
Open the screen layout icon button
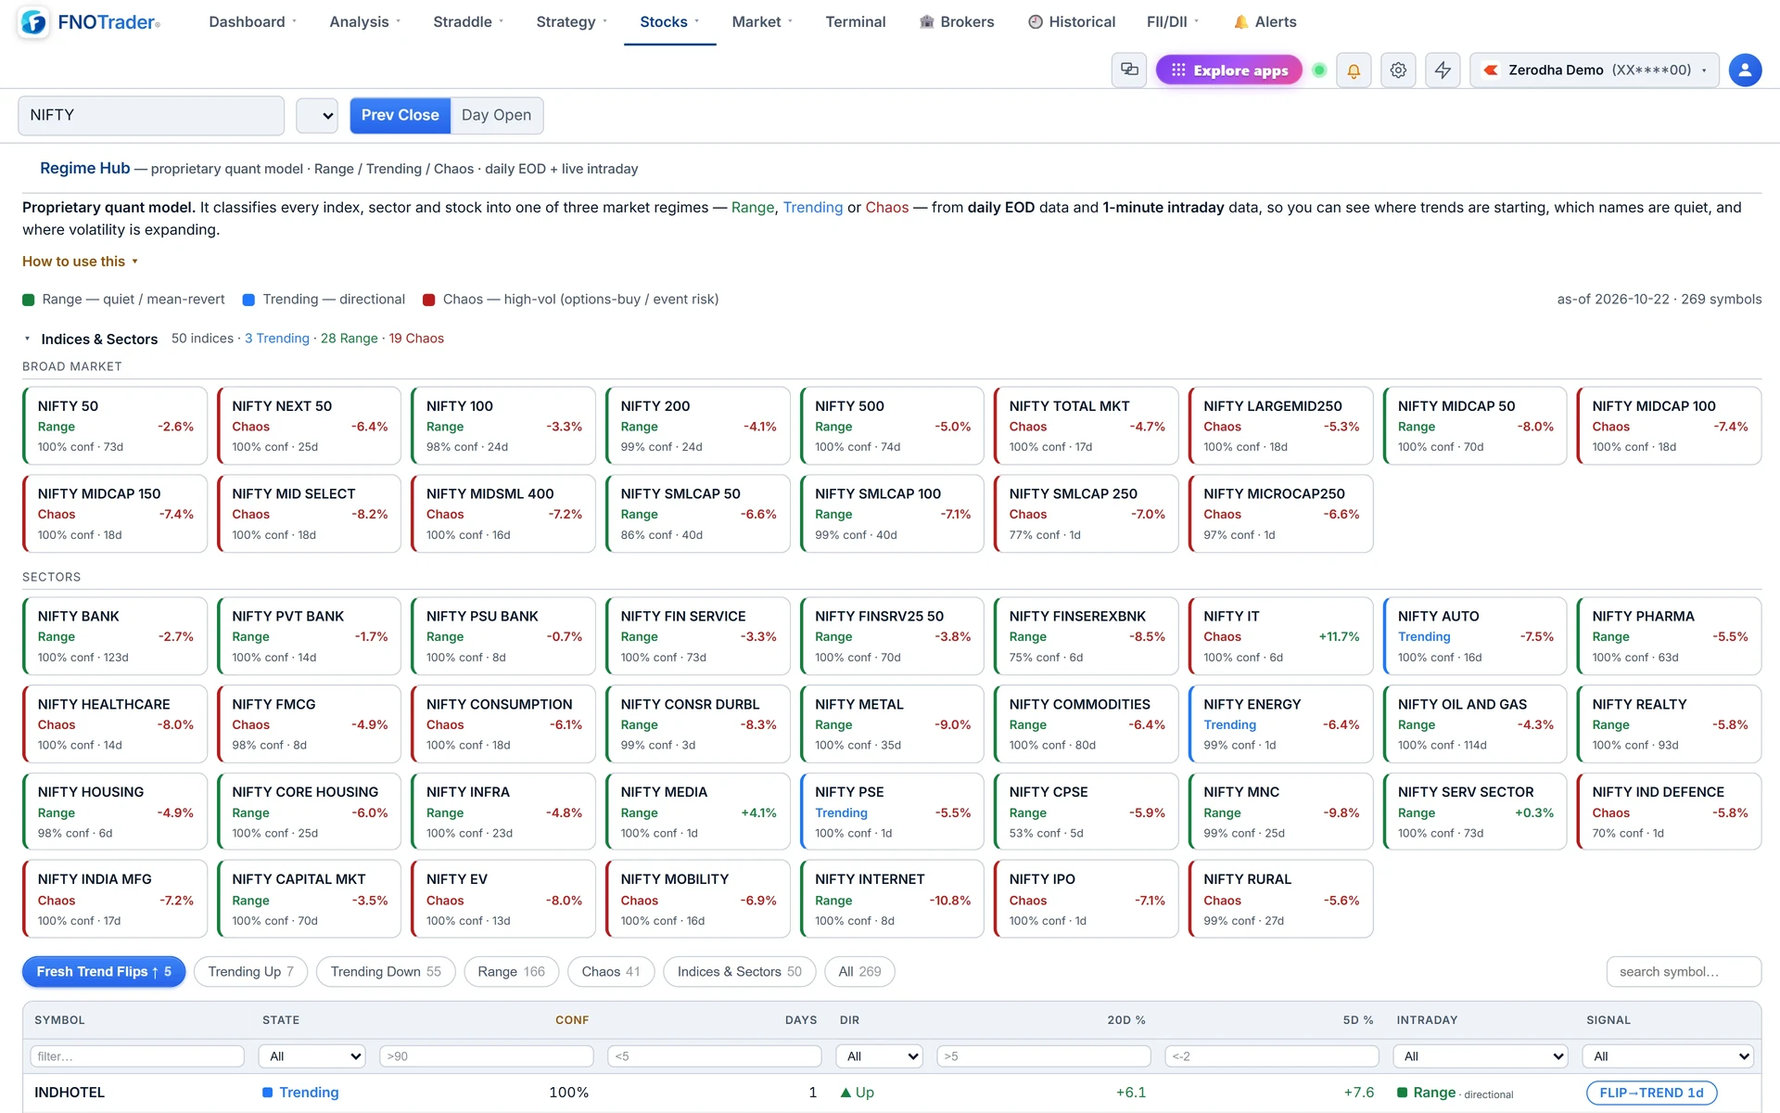(x=1129, y=70)
